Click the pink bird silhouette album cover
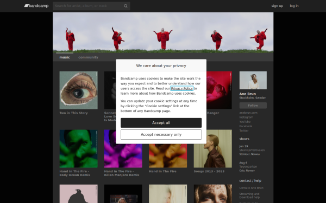326x203 pixels. [78, 194]
